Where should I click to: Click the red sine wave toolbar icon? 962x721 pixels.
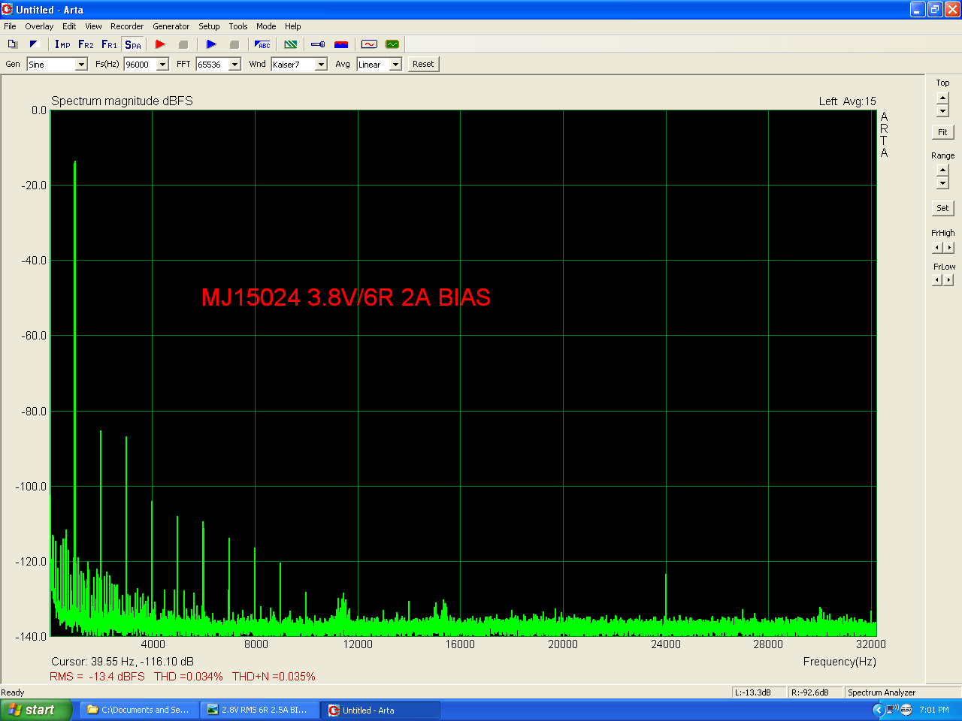tap(369, 44)
